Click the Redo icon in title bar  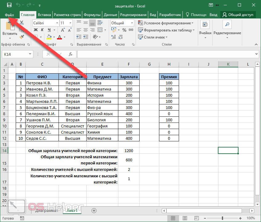point(29,5)
